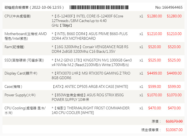This screenshot has height=136, width=187.
Task: Open the ANTEC DP505 ARGB case item
Action: pyautogui.click(x=90, y=86)
